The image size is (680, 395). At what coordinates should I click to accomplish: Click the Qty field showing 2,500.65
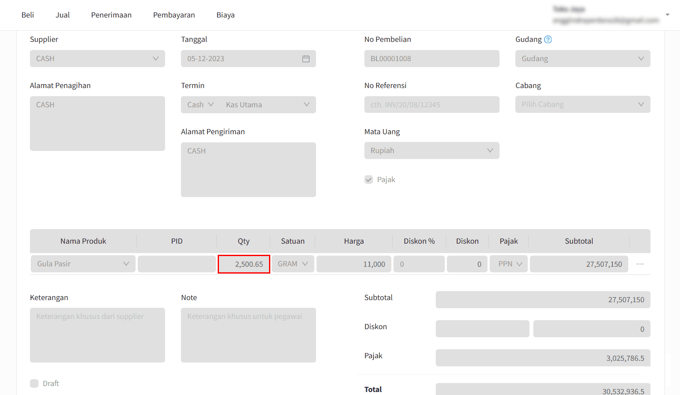(244, 264)
